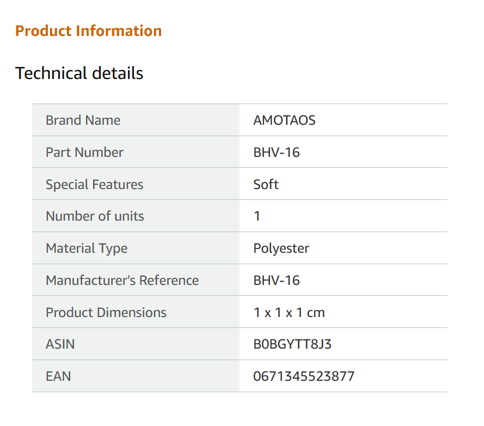484x426 pixels.
Task: Click the EAN label
Action: pyautogui.click(x=58, y=376)
